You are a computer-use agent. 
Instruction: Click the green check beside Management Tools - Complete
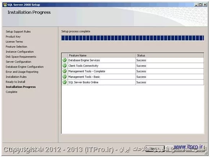[x=65, y=71]
